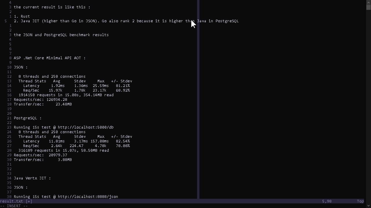Screen dimensions: 371x208
Task: Click the Req/Sec value 2.64k
Action: tap(57, 146)
